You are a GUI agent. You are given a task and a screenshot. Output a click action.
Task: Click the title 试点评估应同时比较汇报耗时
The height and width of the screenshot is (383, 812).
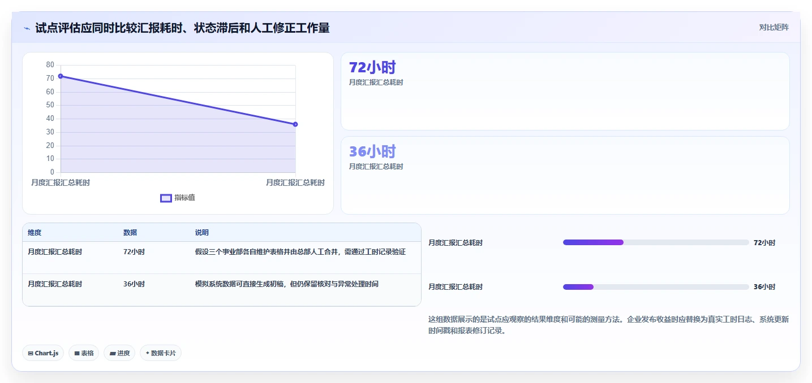click(182, 28)
